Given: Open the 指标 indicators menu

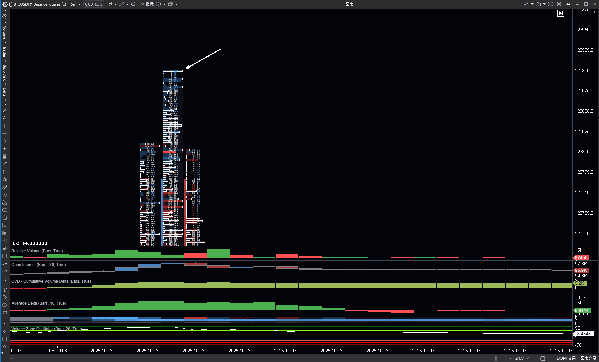Looking at the screenshot, I should 147,4.
